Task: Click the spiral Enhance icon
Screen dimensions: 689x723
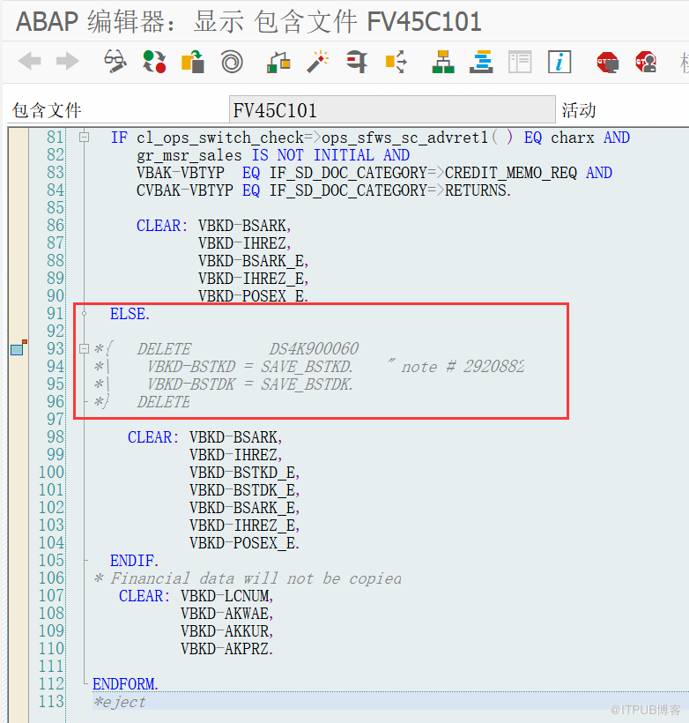Action: (x=232, y=62)
